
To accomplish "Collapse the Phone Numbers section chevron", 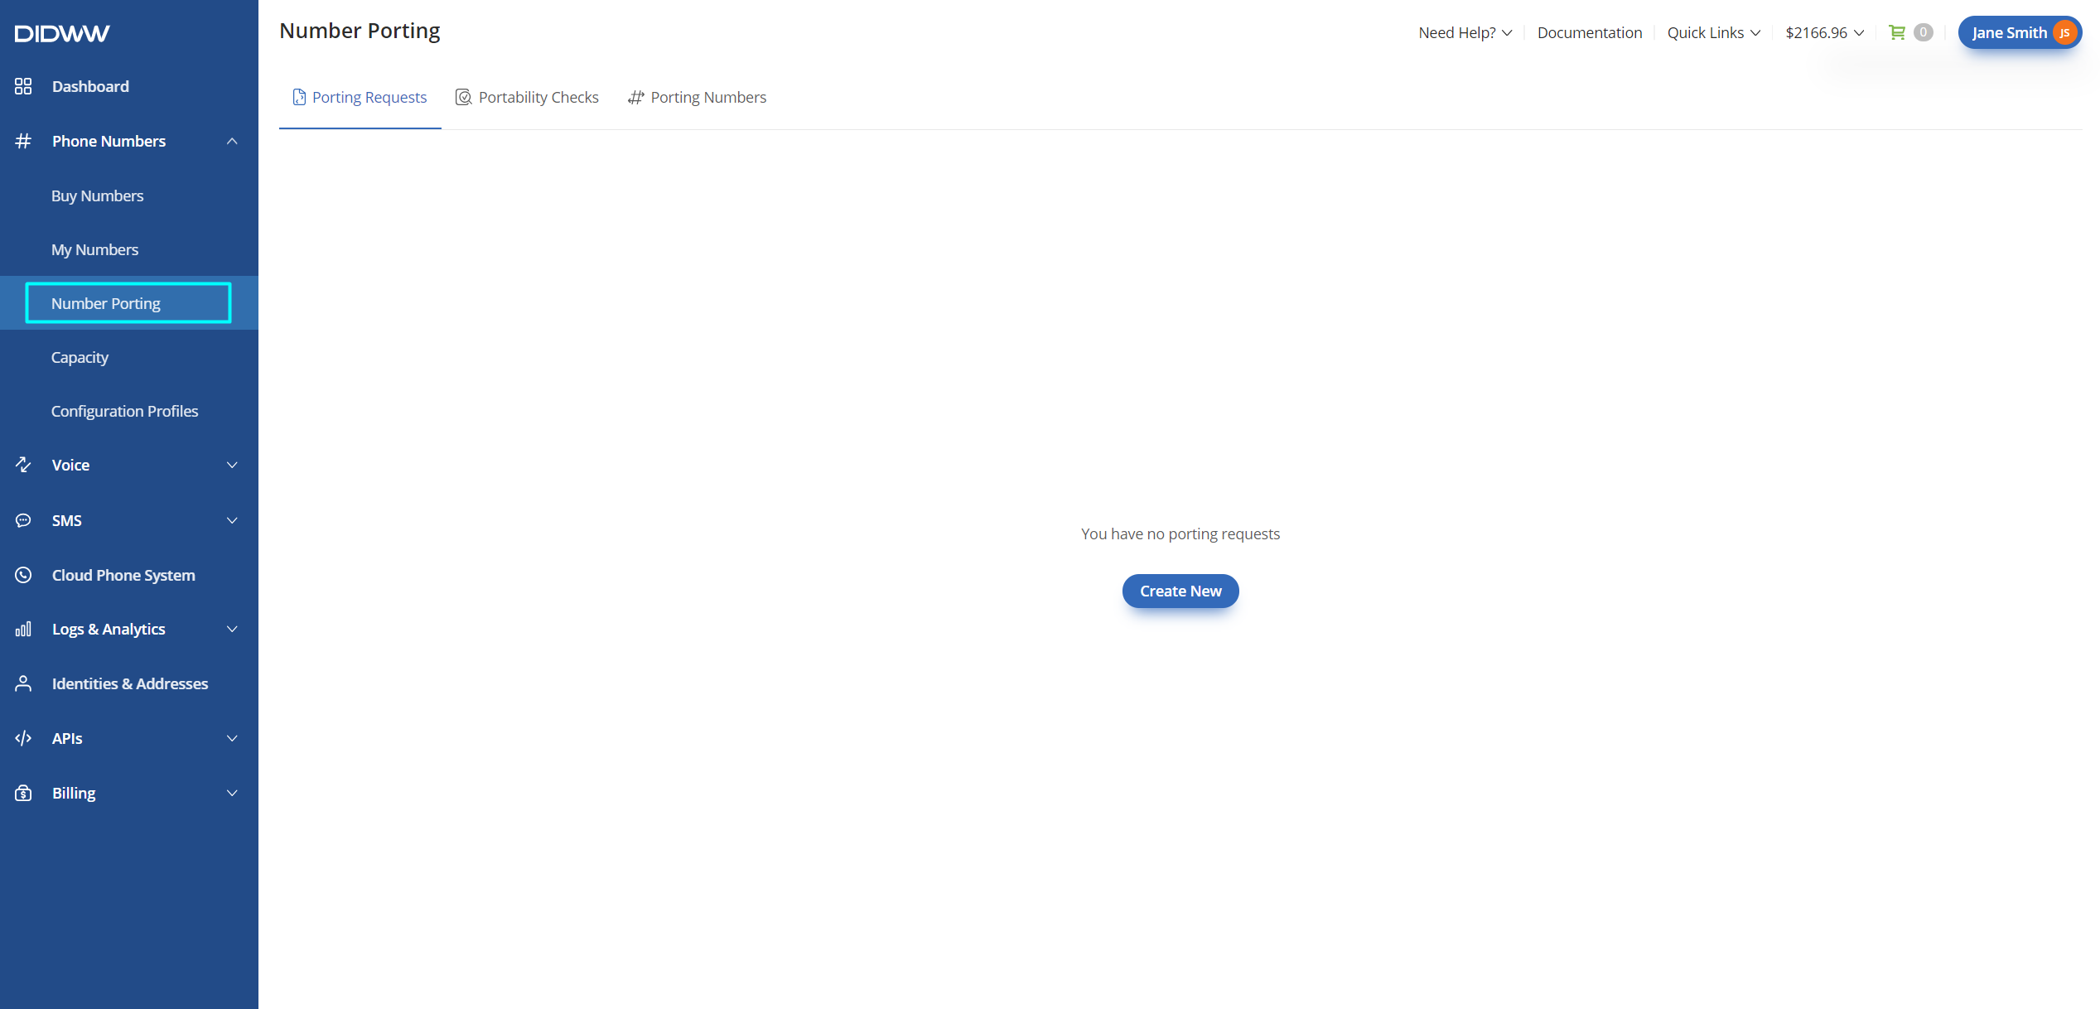I will (232, 141).
